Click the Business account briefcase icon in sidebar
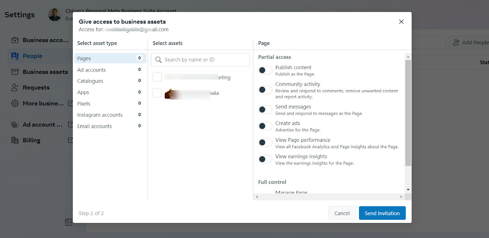 (15, 40)
